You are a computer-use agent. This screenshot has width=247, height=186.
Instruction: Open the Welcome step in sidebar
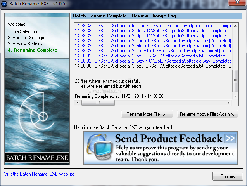[17, 24]
